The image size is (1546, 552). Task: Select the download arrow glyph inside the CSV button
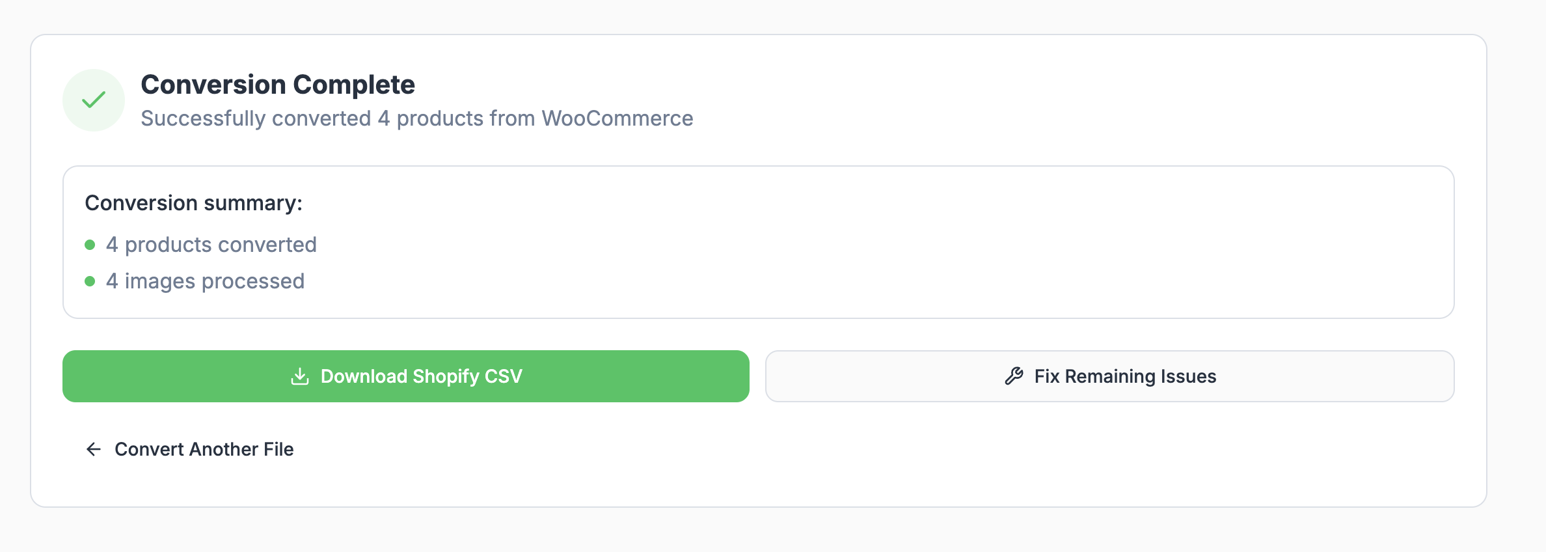coord(299,376)
